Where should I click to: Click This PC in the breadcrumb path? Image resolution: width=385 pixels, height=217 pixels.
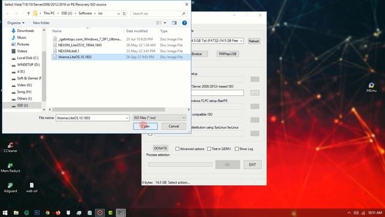click(49, 13)
